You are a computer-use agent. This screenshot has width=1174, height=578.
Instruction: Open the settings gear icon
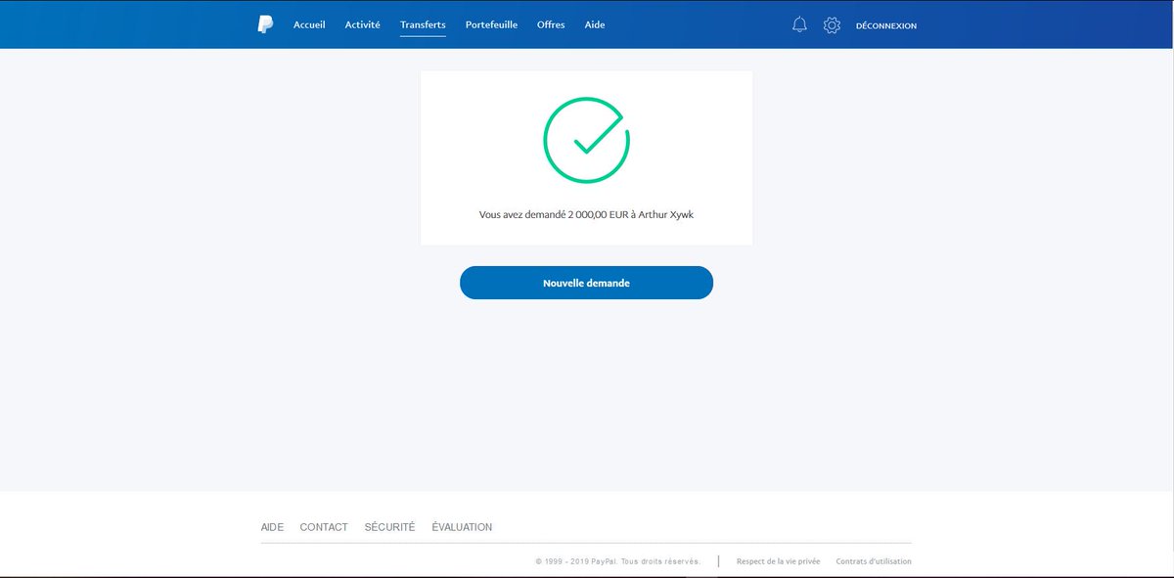point(832,25)
